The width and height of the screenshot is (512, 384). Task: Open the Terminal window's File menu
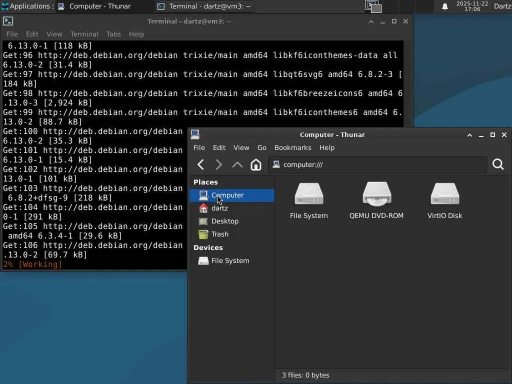pyautogui.click(x=12, y=34)
